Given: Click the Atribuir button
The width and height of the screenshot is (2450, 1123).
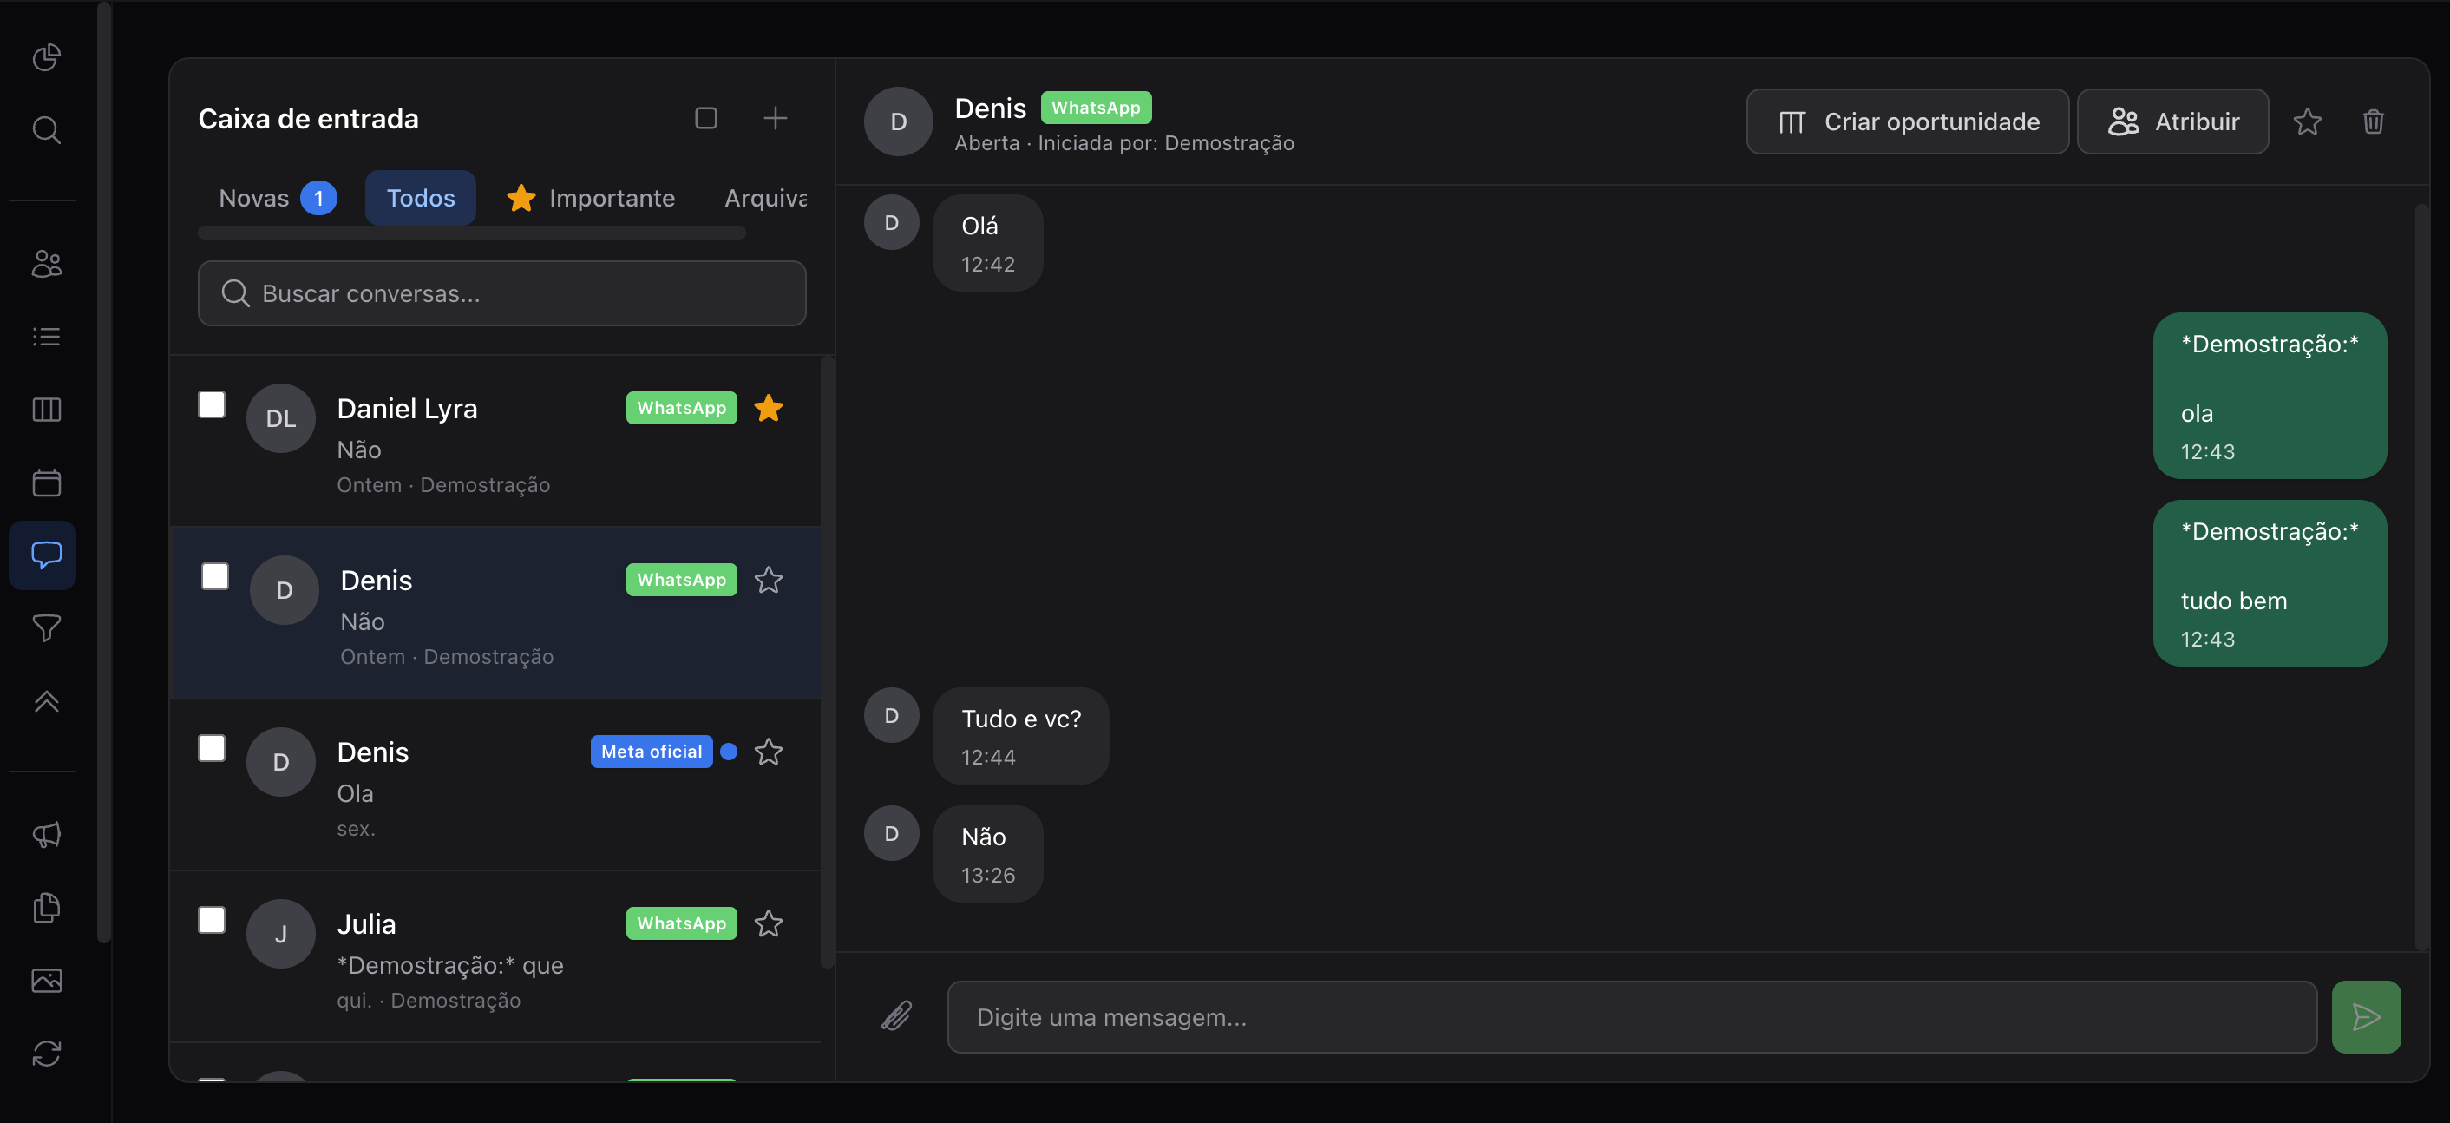Looking at the screenshot, I should click(2172, 121).
